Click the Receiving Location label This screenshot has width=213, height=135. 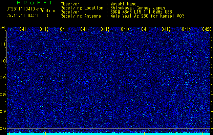coord(82,8)
